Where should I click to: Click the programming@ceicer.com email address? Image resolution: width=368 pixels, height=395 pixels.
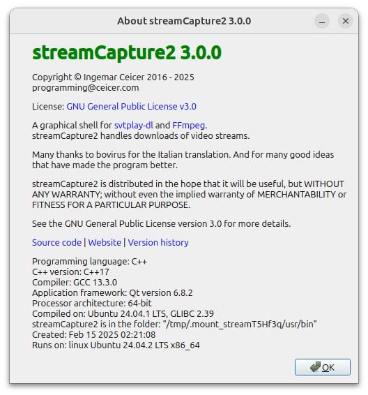tap(86, 88)
